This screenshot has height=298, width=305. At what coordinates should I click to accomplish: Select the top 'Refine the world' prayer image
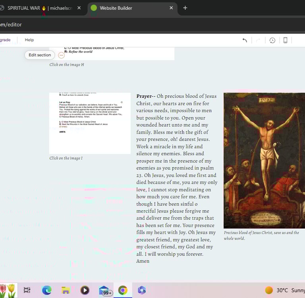112,54
